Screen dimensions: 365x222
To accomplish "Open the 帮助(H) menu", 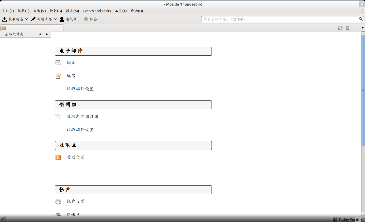I will [137, 11].
